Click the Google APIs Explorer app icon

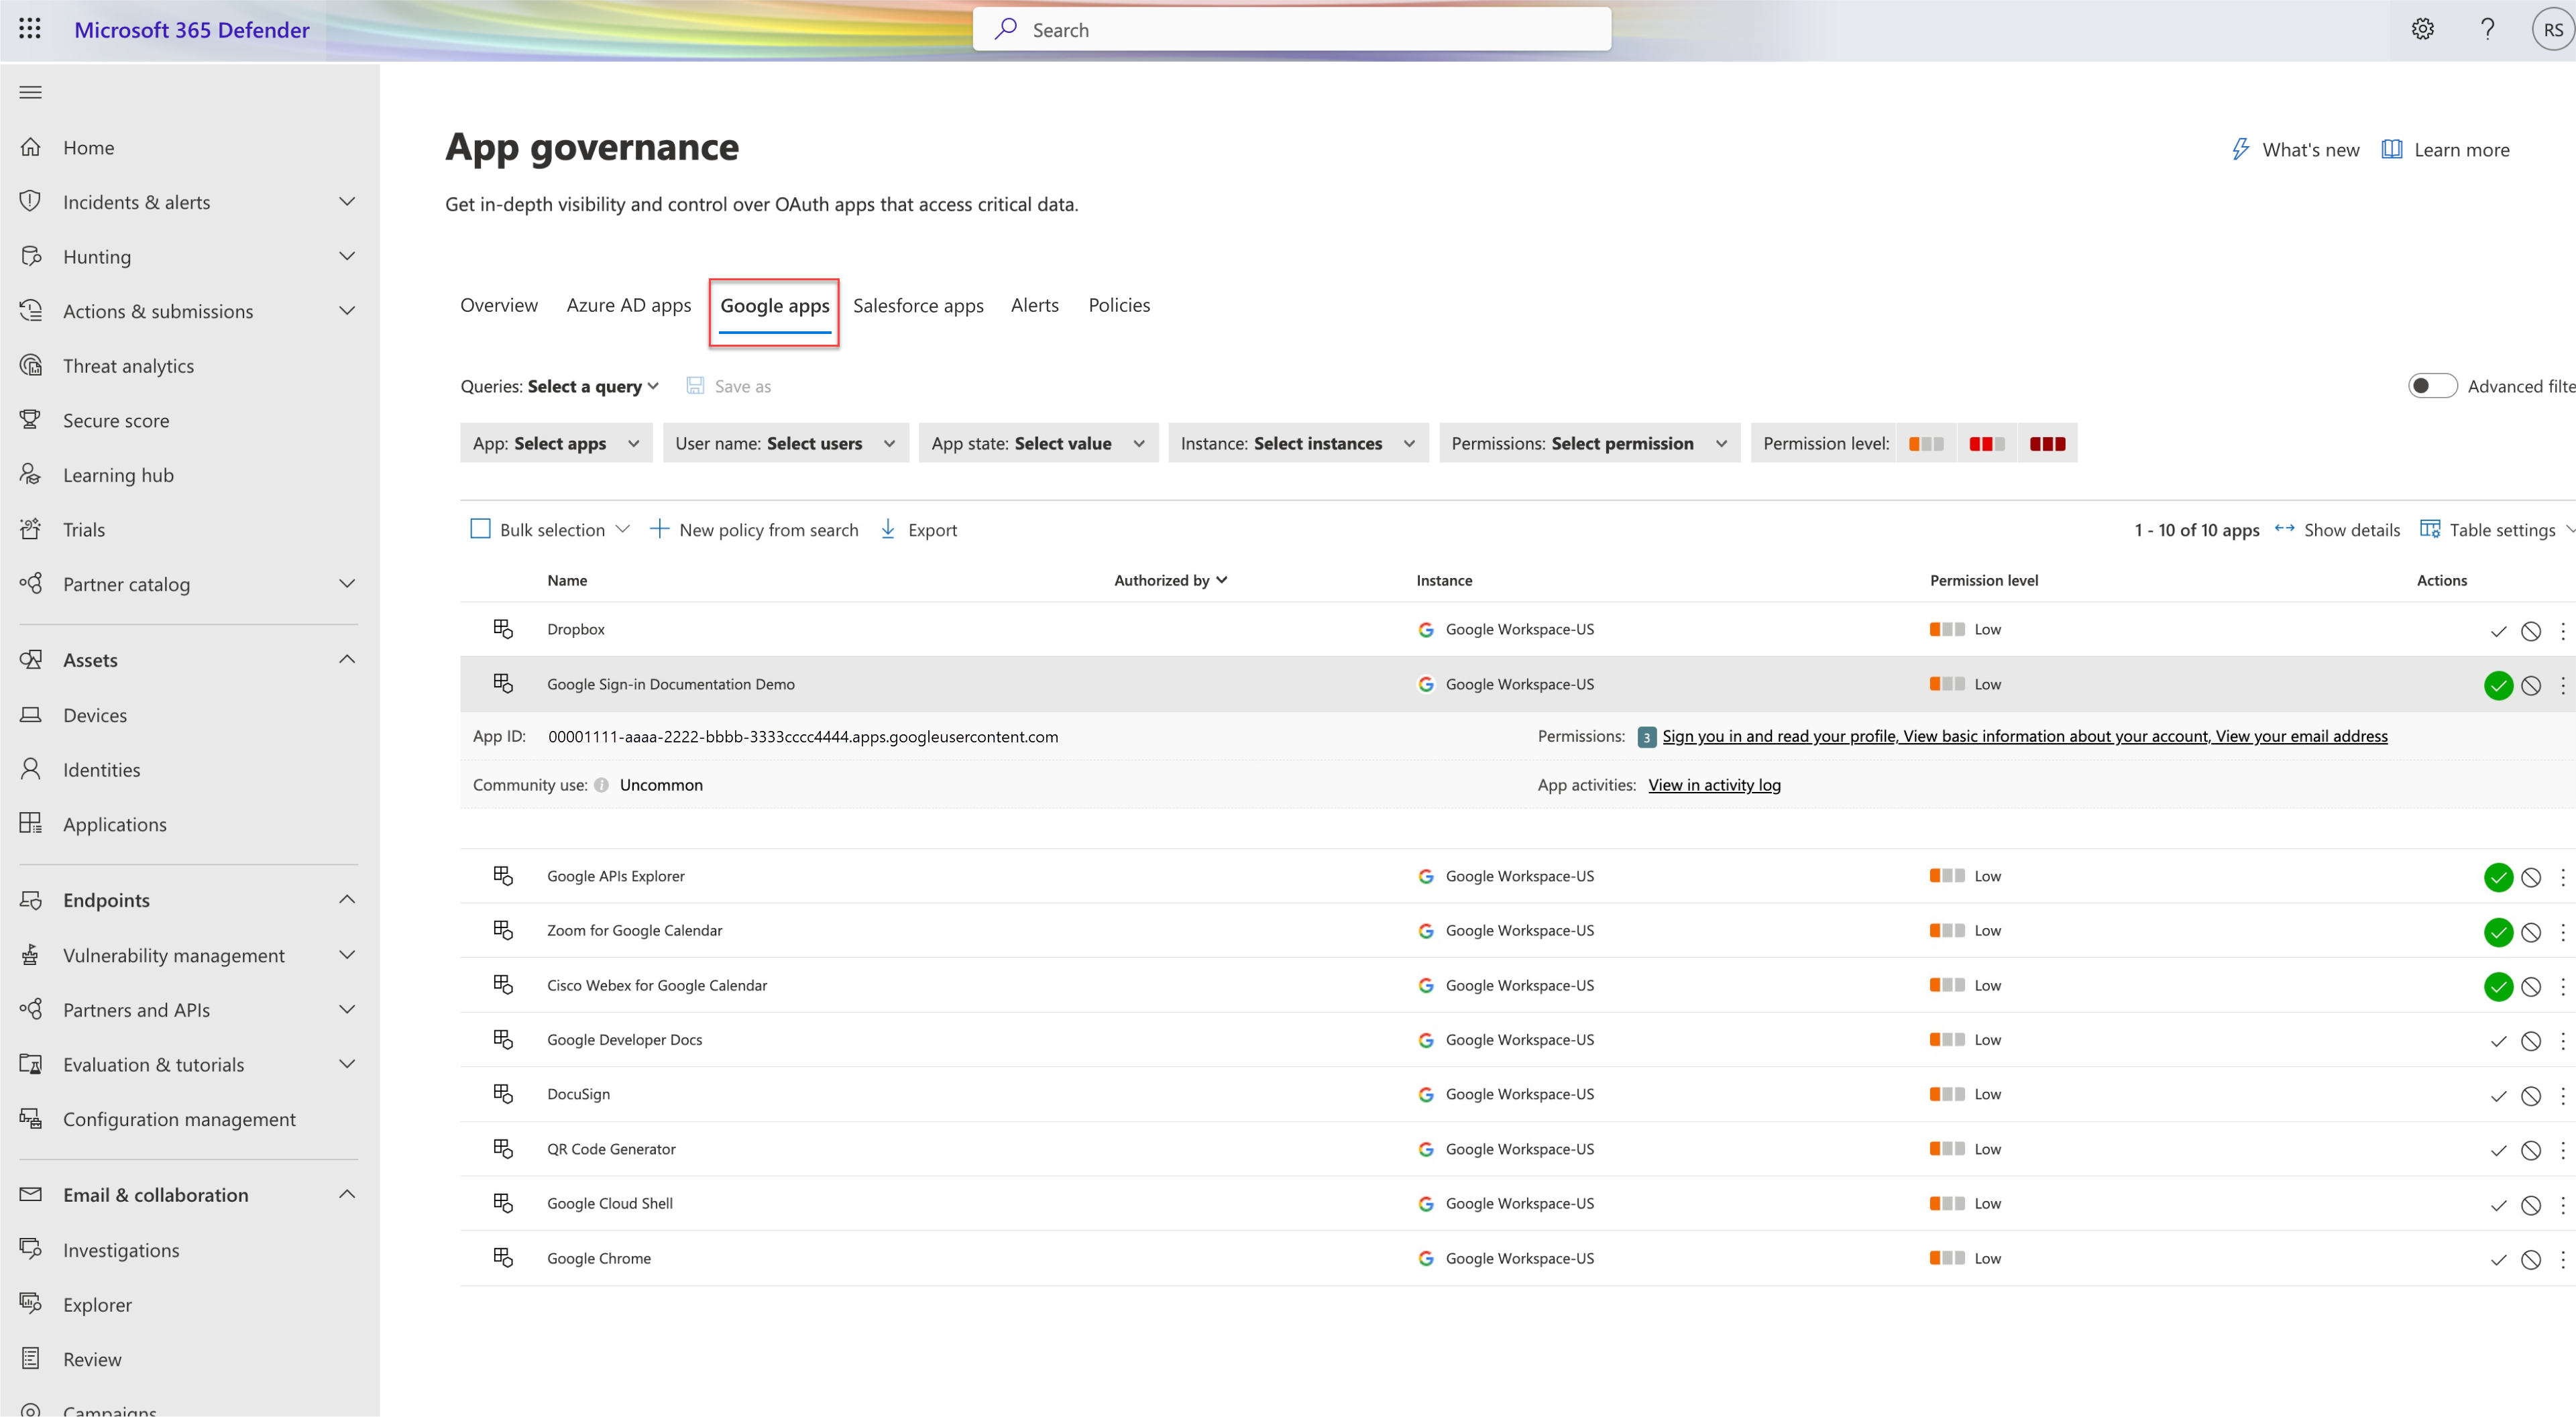pyautogui.click(x=502, y=876)
